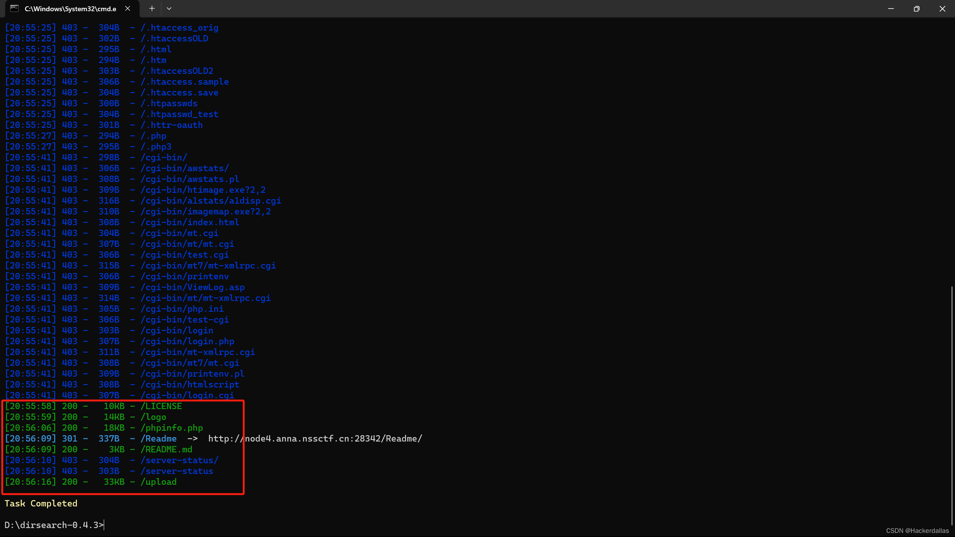Click the Task Completed message

(x=41, y=503)
